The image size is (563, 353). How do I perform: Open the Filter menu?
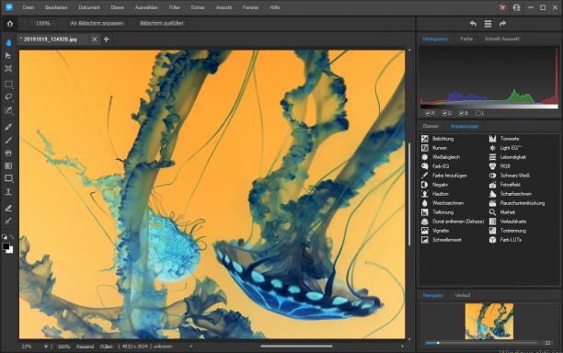[x=175, y=7]
